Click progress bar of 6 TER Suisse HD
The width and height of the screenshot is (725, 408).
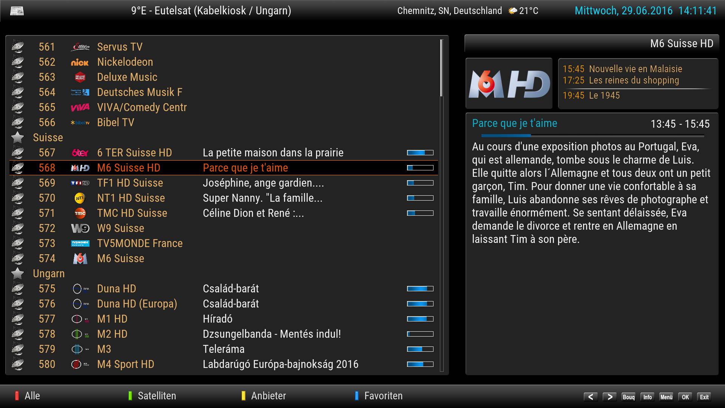[x=420, y=153]
